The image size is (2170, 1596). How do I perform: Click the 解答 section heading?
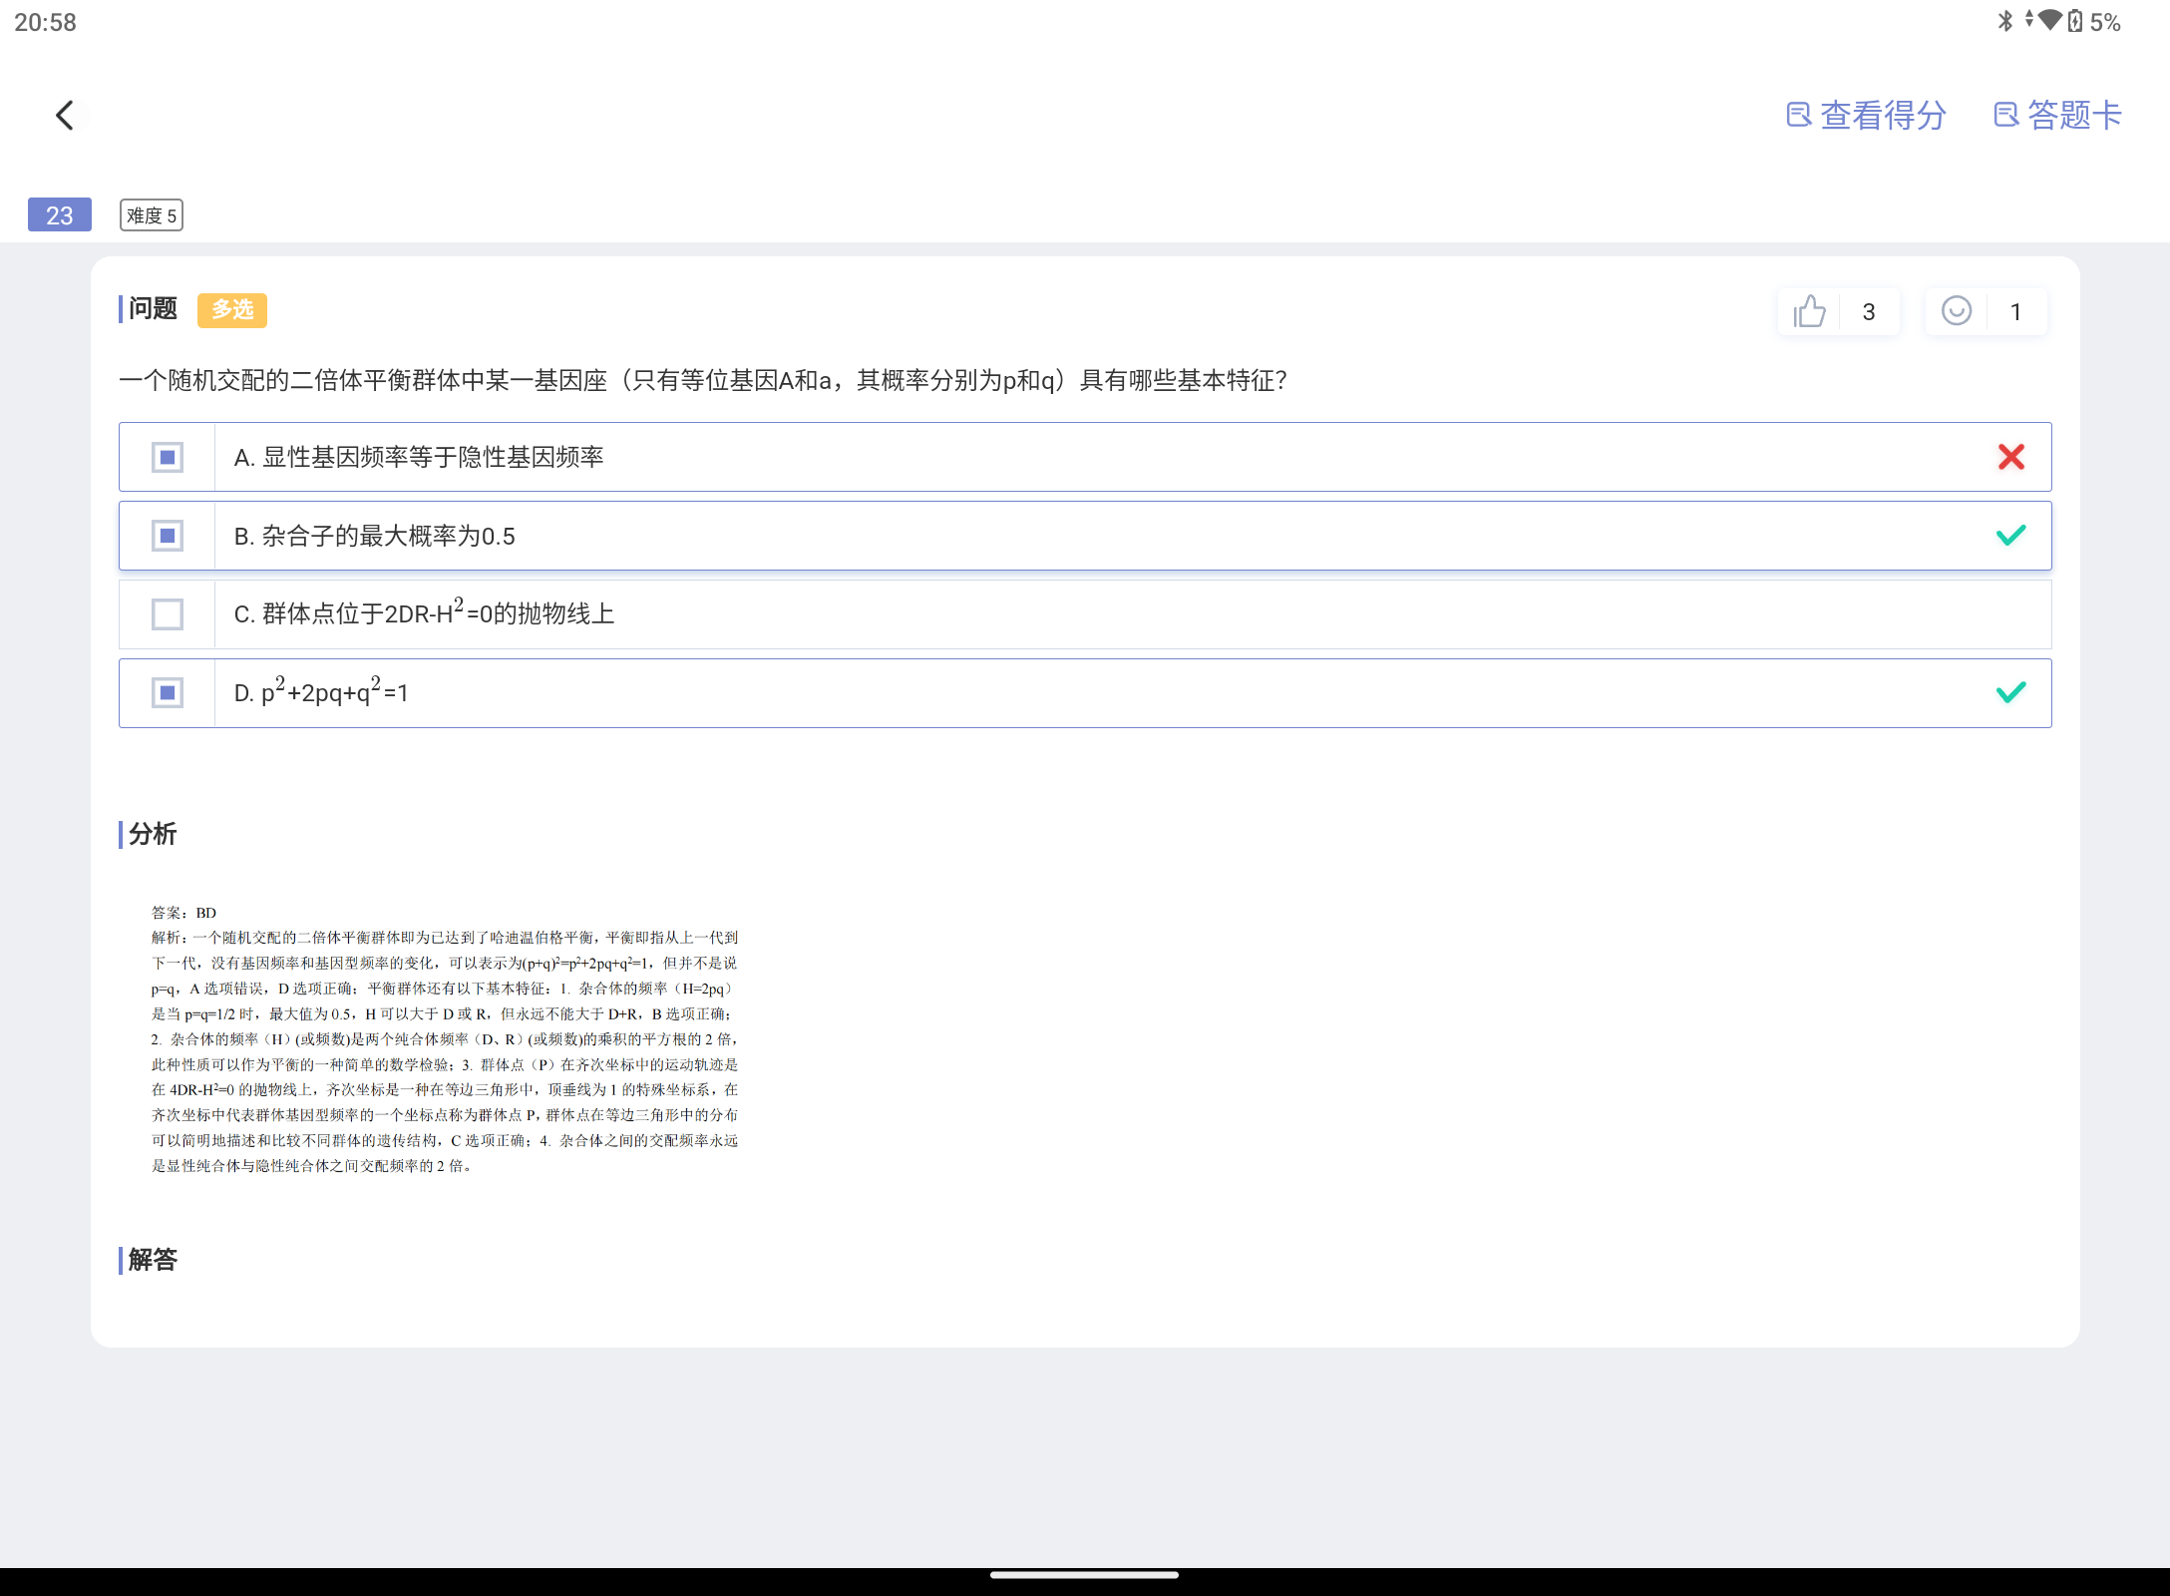tap(153, 1260)
